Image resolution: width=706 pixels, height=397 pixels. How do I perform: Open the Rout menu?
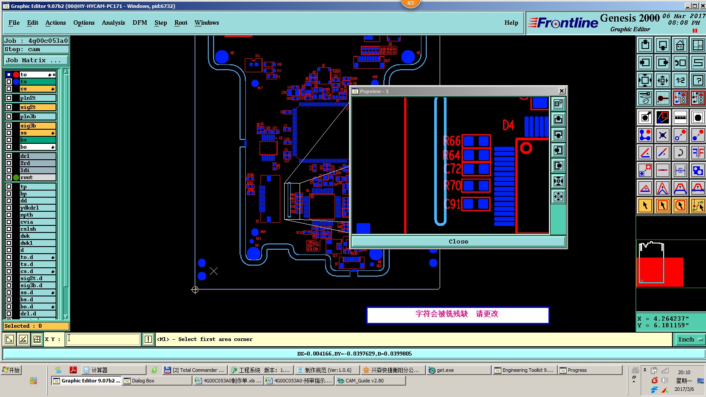(x=181, y=23)
